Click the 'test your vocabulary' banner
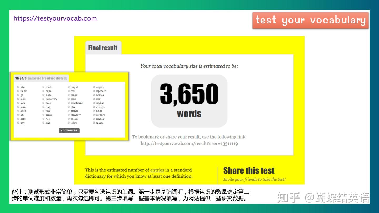Screen dimensions: 379x213 pyautogui.click(x=311, y=20)
